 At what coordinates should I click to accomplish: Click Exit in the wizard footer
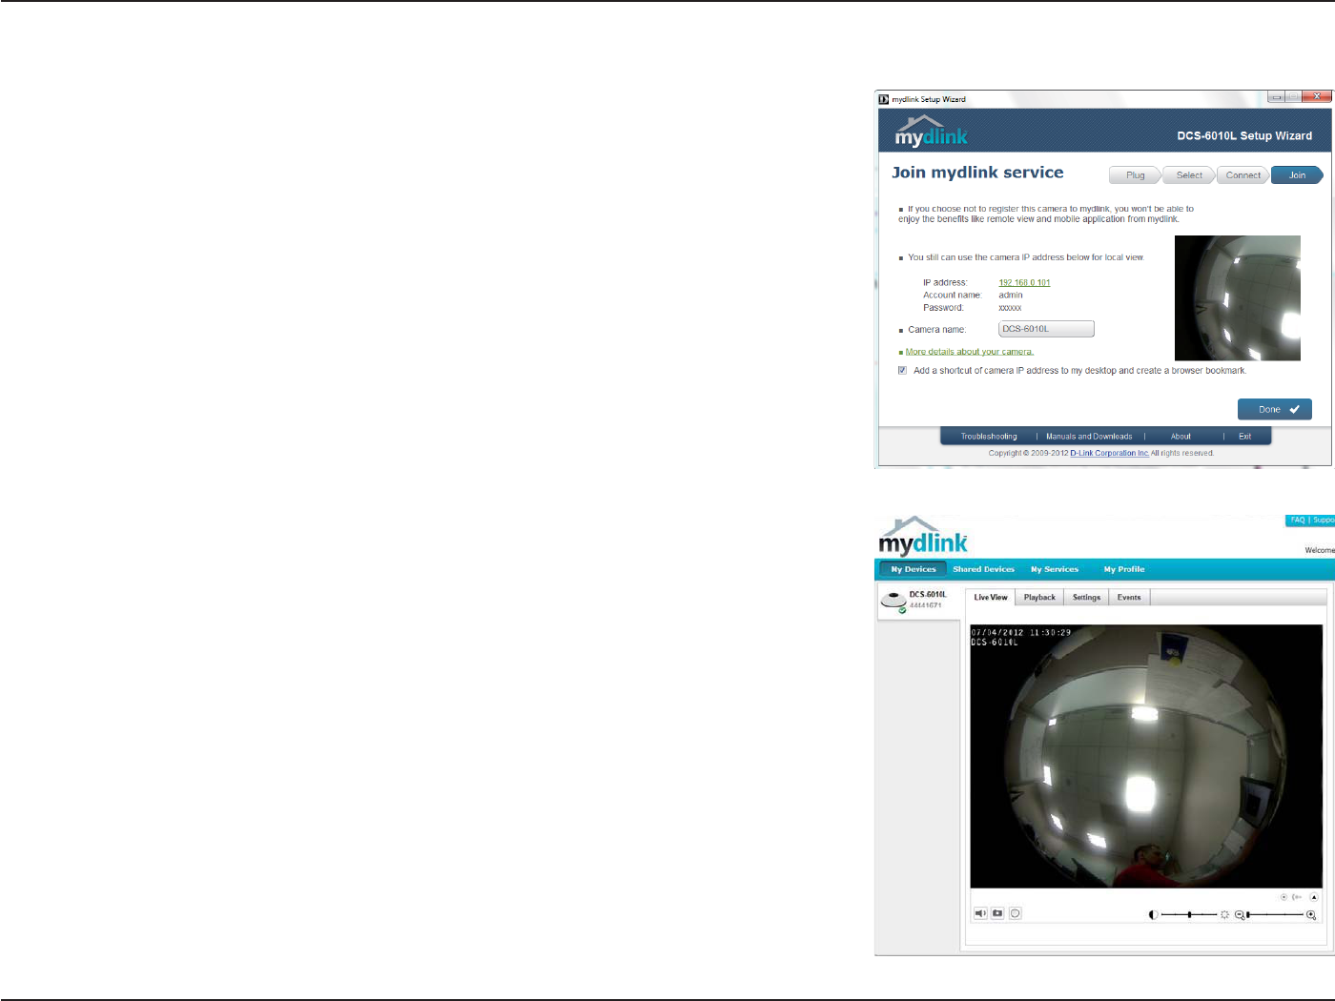point(1244,437)
